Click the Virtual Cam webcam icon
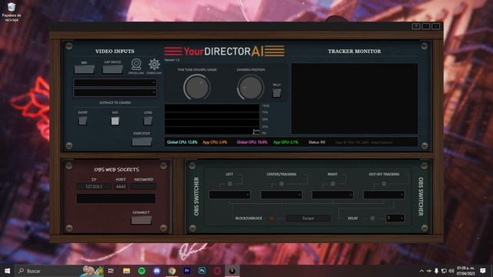 tap(136, 65)
